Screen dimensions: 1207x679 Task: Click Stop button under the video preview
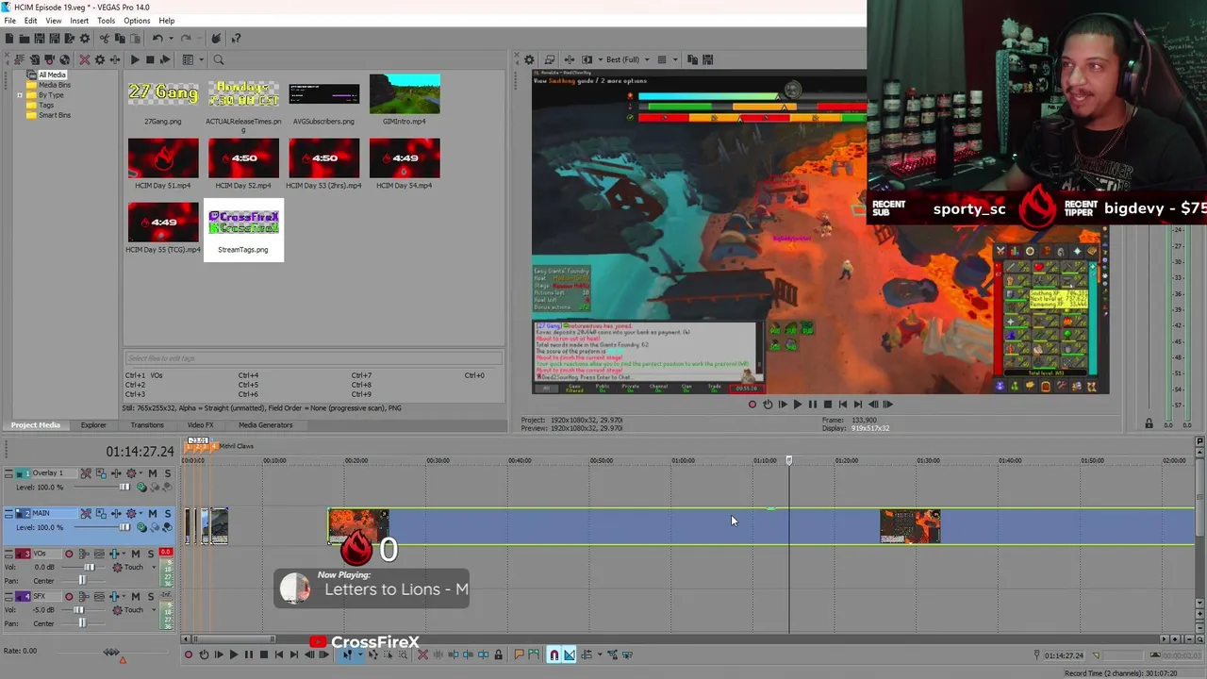[827, 405]
